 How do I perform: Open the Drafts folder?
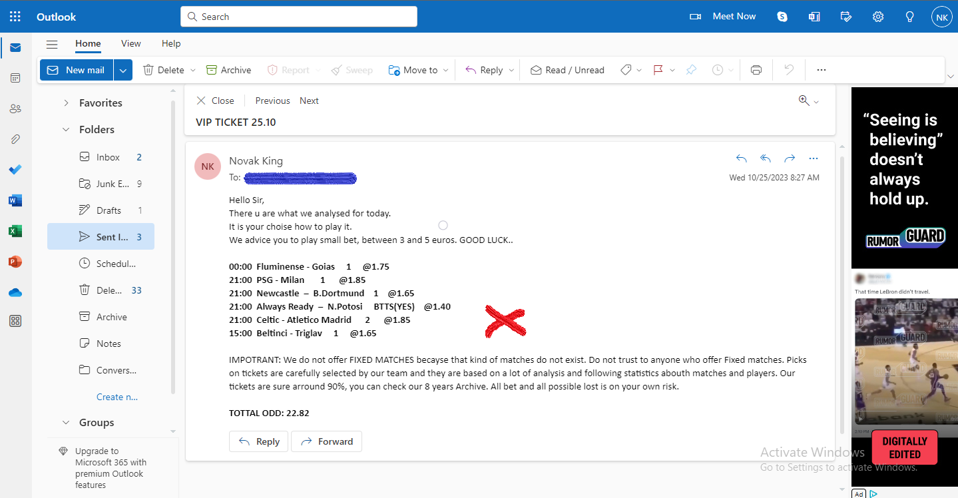(101, 210)
